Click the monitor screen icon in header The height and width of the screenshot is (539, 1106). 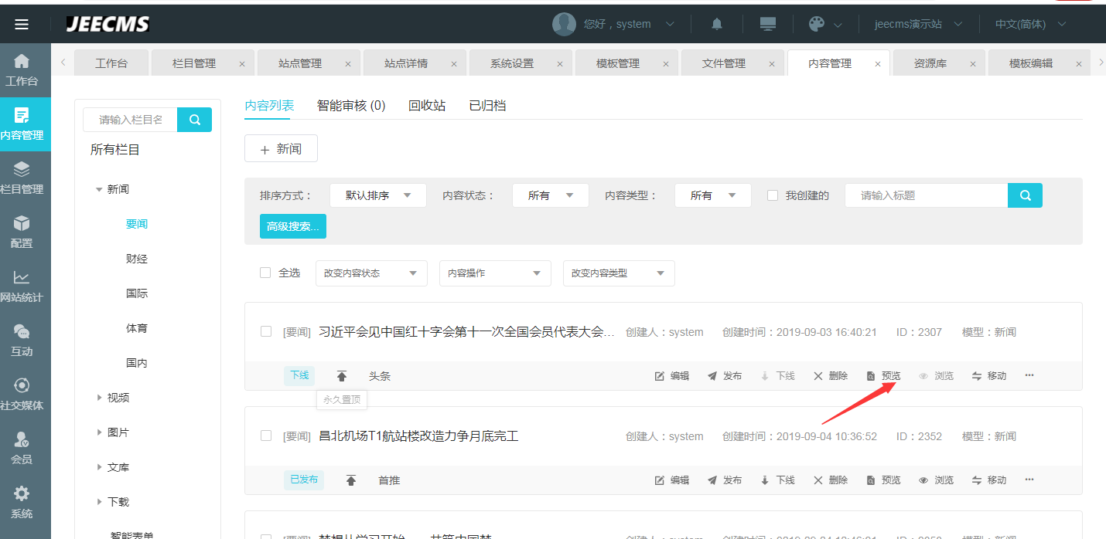pos(768,24)
